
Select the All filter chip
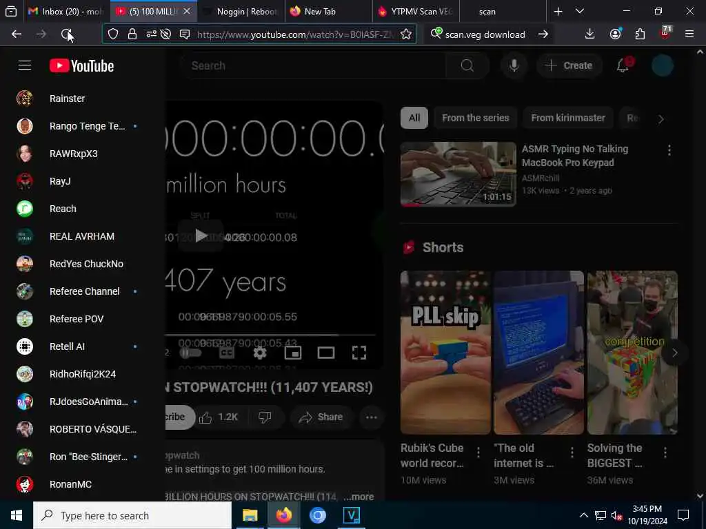click(414, 118)
